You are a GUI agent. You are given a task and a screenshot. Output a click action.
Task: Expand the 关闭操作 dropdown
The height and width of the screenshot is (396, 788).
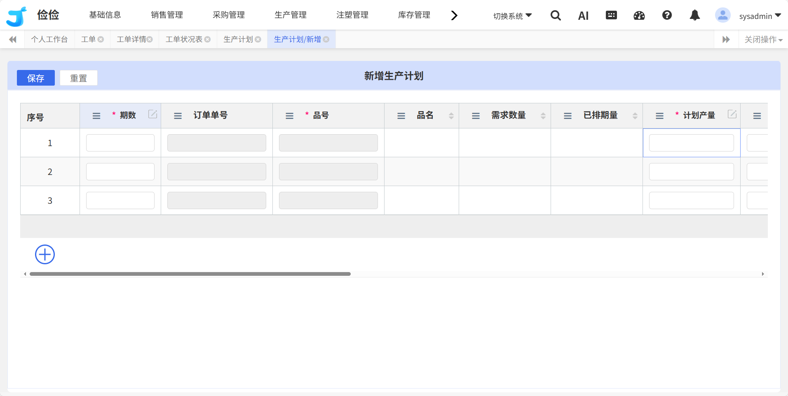click(x=763, y=40)
